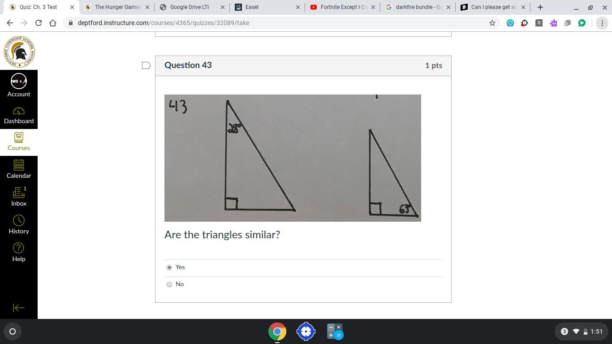The height and width of the screenshot is (344, 612).
Task: Collapse the global navigation sidebar arrow
Action: pyautogui.click(x=19, y=308)
